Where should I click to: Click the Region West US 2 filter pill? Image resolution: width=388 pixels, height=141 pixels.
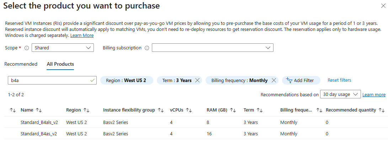pos(127,80)
